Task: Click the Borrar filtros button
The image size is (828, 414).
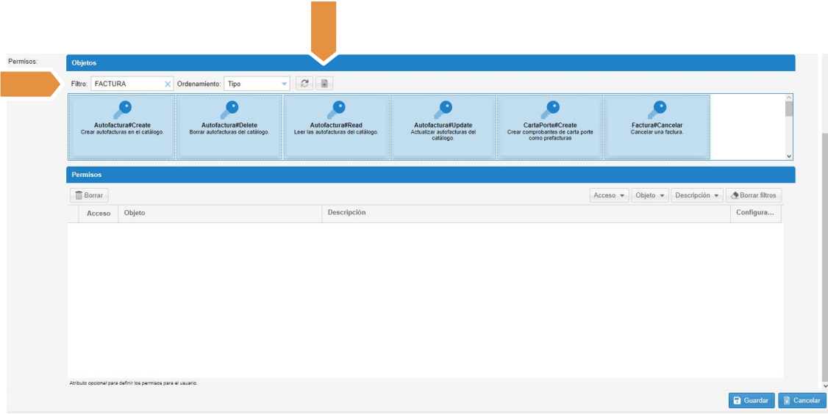Action: (754, 195)
